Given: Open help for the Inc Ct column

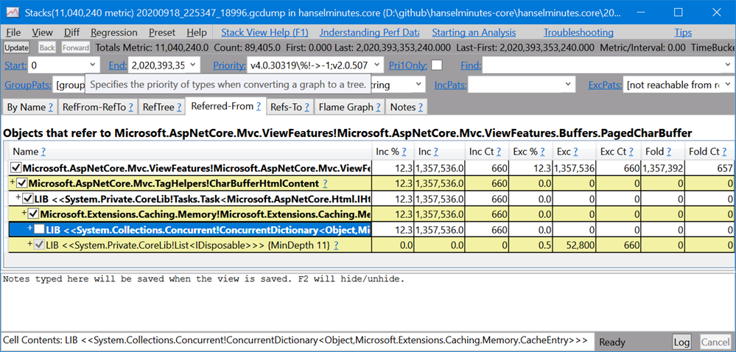Looking at the screenshot, I should click(499, 152).
